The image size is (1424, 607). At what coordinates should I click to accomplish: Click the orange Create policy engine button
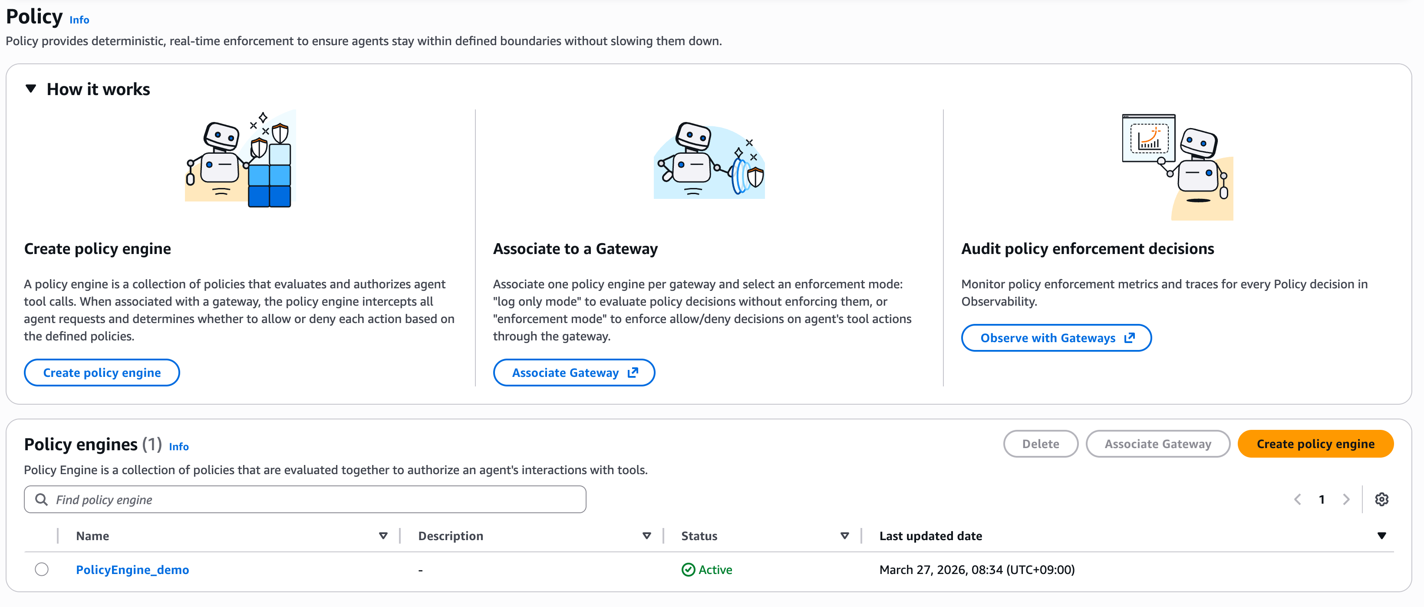[1315, 444]
